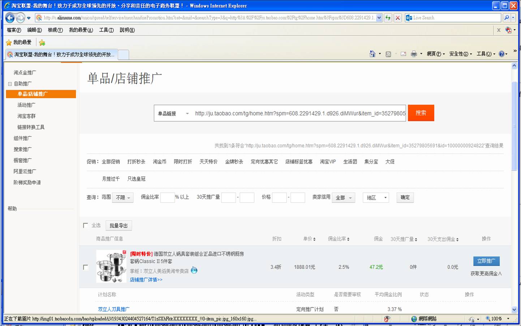Viewport: 521px width, 326px height.
Task: Click the Print icon in command bar
Action: tap(414, 54)
